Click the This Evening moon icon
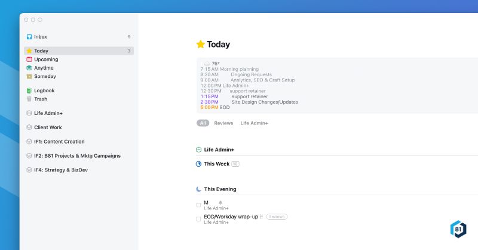Viewport: 478px width, 250px height. (x=199, y=189)
